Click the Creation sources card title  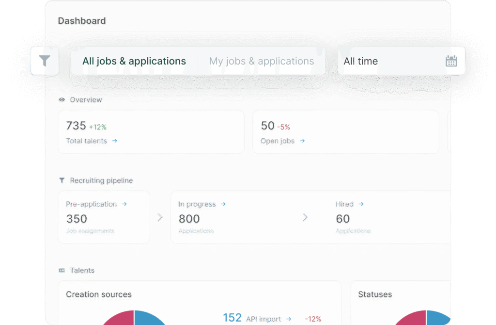tap(99, 294)
